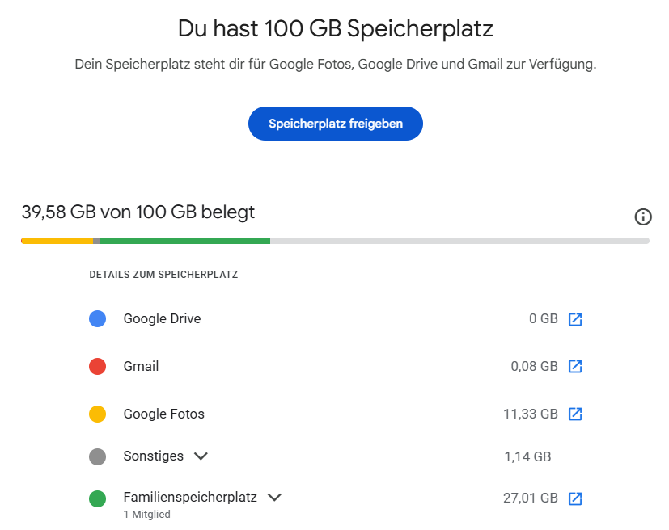The height and width of the screenshot is (530, 669).
Task: Open Gmail storage external link icon
Action: [575, 367]
